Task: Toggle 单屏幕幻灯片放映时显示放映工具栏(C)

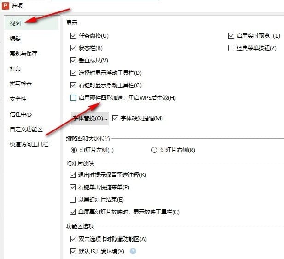Action: 73,212
